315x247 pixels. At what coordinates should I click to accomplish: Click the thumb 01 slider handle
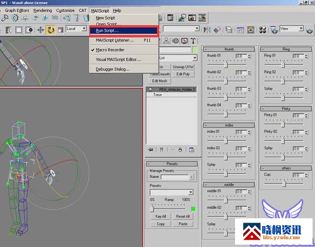click(226, 65)
